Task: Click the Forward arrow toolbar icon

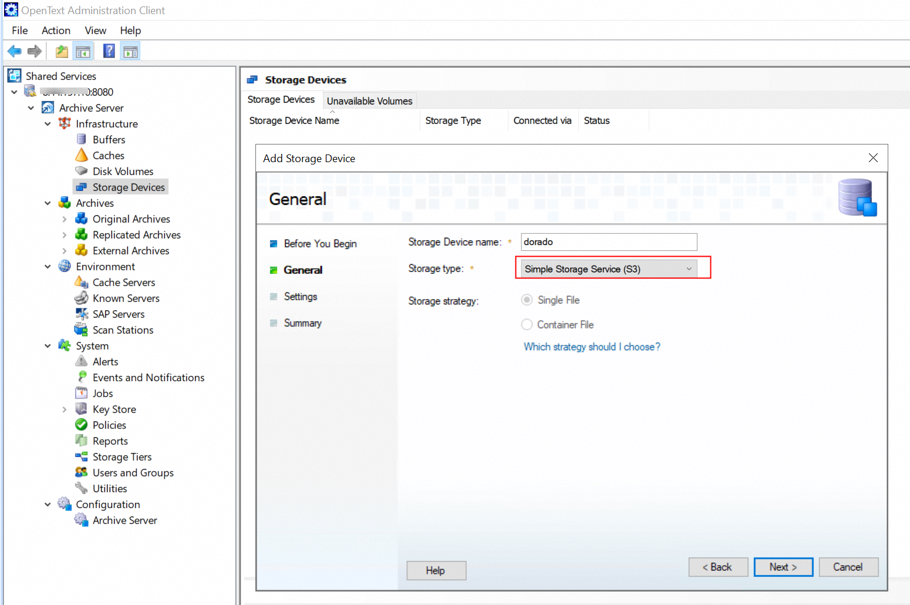Action: tap(35, 52)
